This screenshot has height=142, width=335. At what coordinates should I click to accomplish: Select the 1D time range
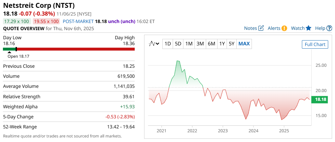[x=167, y=44]
